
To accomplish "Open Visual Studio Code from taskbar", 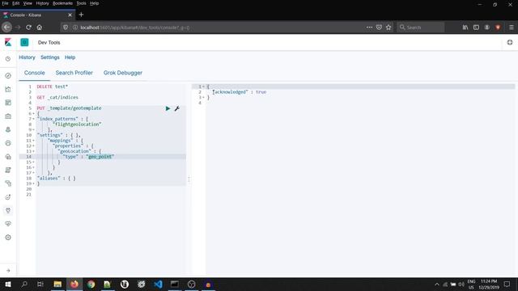I will (x=158, y=284).
